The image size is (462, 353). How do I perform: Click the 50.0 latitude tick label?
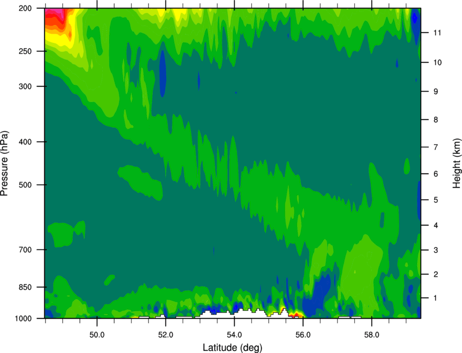tap(97, 335)
